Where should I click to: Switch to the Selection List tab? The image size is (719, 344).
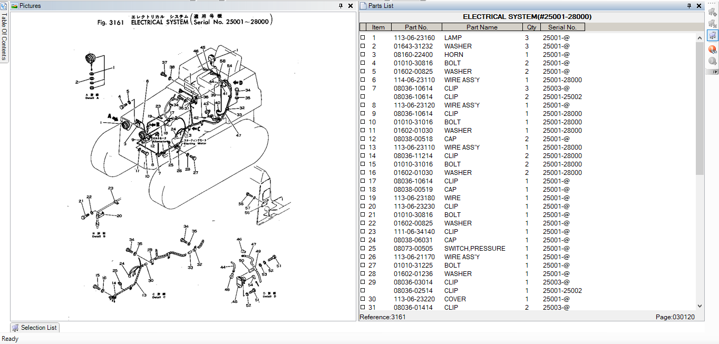point(34,328)
